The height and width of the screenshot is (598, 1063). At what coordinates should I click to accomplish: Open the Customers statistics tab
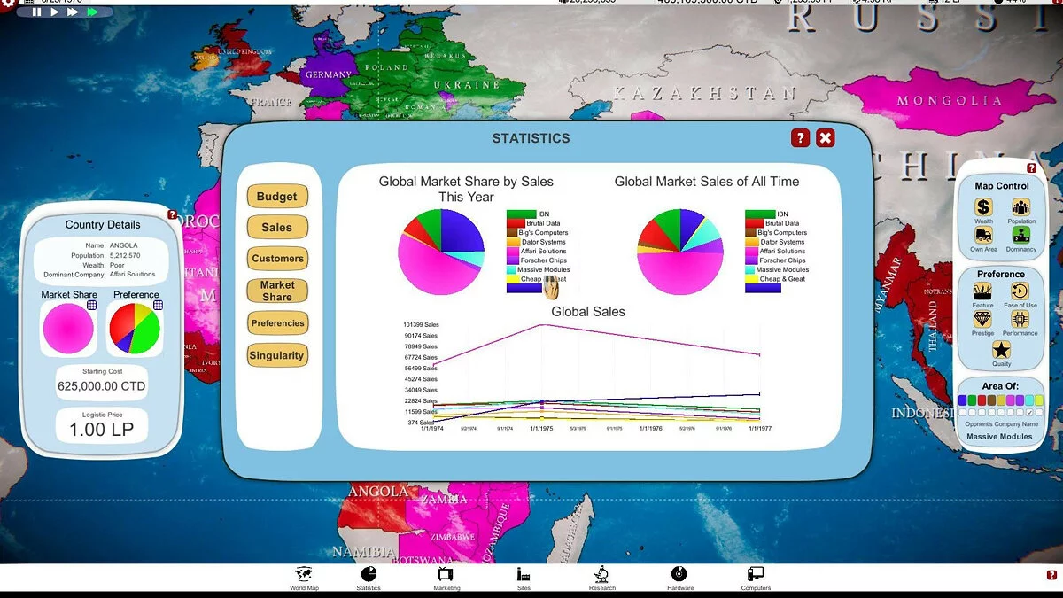(x=277, y=259)
